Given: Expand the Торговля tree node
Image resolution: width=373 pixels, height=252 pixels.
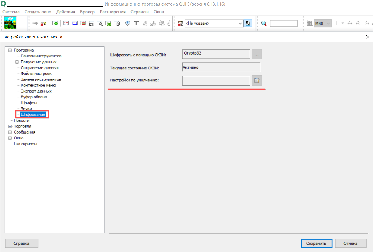Looking at the screenshot, I should pyautogui.click(x=10, y=126).
